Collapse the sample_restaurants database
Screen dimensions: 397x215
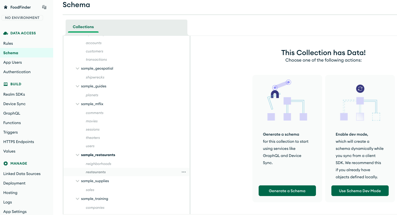coord(77,155)
